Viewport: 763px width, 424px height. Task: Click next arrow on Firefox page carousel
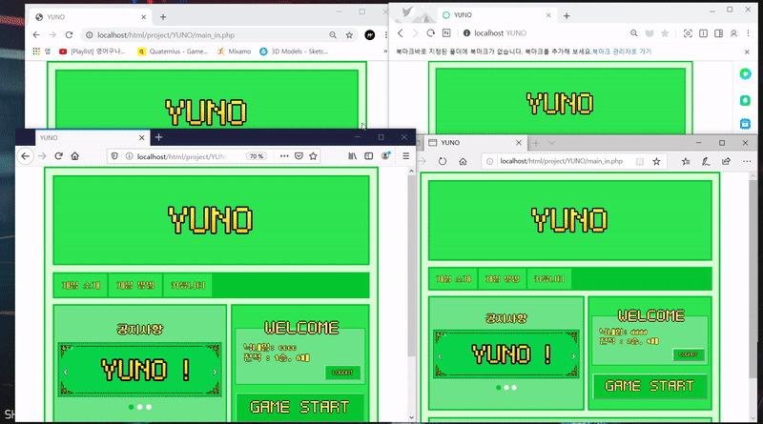click(x=216, y=372)
